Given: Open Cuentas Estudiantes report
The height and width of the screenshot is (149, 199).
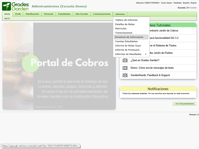Looking at the screenshot, I should coord(131,41).
